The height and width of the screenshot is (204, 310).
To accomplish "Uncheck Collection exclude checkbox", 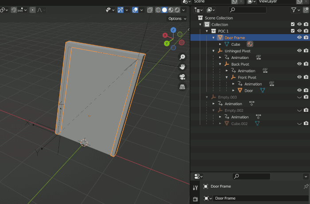I will [293, 24].
